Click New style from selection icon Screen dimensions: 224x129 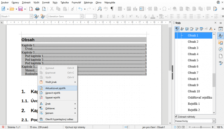tap(43, 16)
